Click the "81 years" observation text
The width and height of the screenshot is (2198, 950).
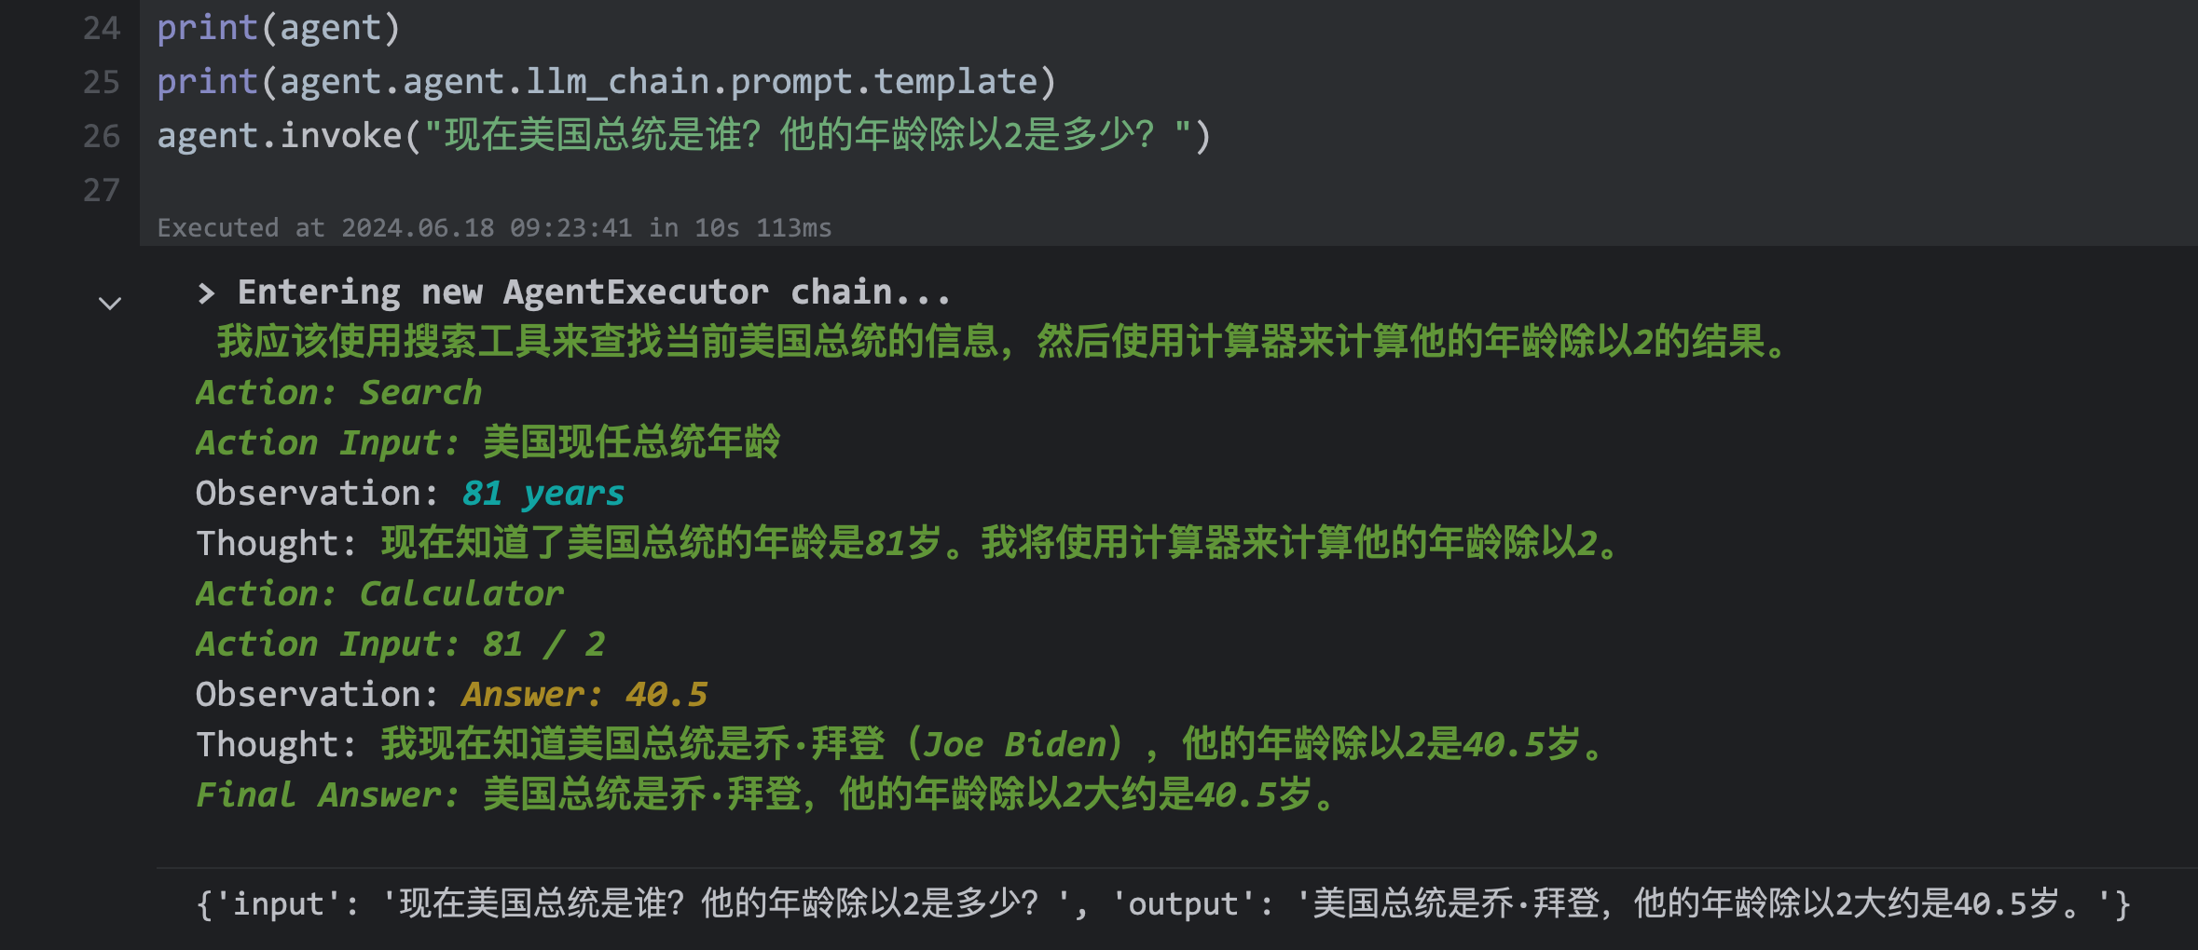pos(543,494)
